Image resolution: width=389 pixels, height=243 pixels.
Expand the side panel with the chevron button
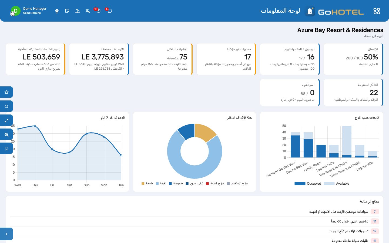(6, 234)
